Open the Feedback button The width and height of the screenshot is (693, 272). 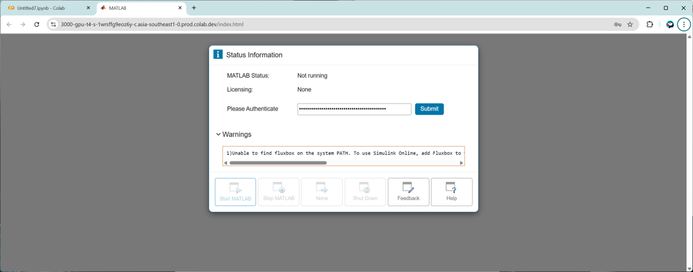click(408, 192)
